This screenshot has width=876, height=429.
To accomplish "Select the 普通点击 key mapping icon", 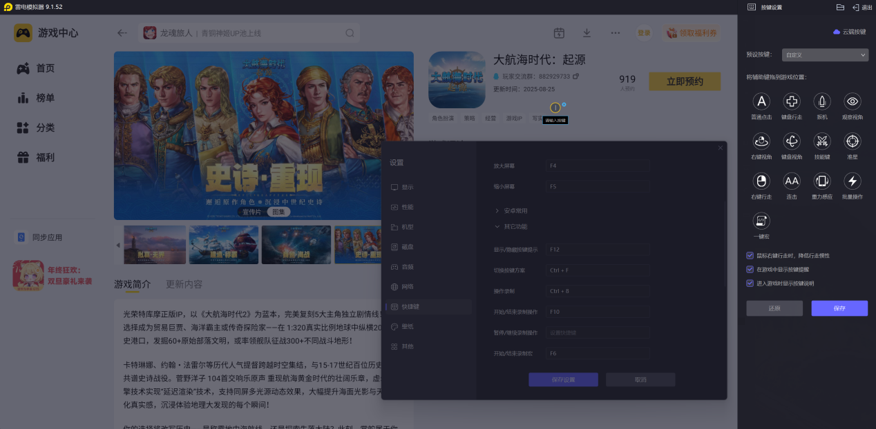I will click(x=761, y=102).
